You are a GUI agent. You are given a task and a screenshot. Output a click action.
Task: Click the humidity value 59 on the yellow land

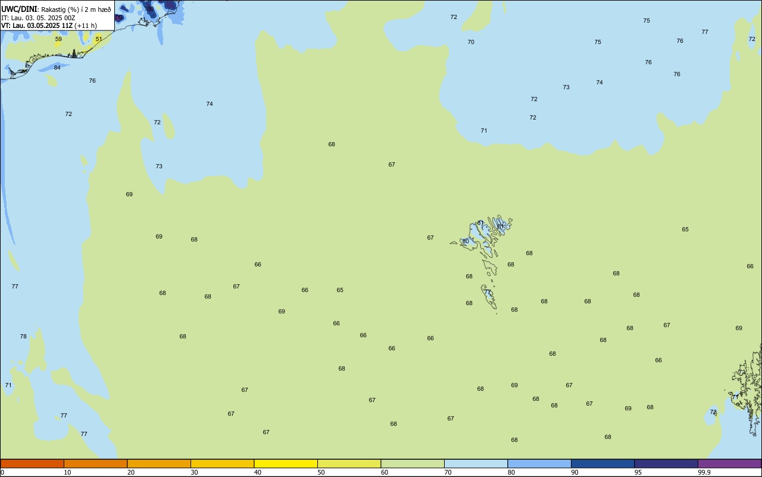coord(58,39)
